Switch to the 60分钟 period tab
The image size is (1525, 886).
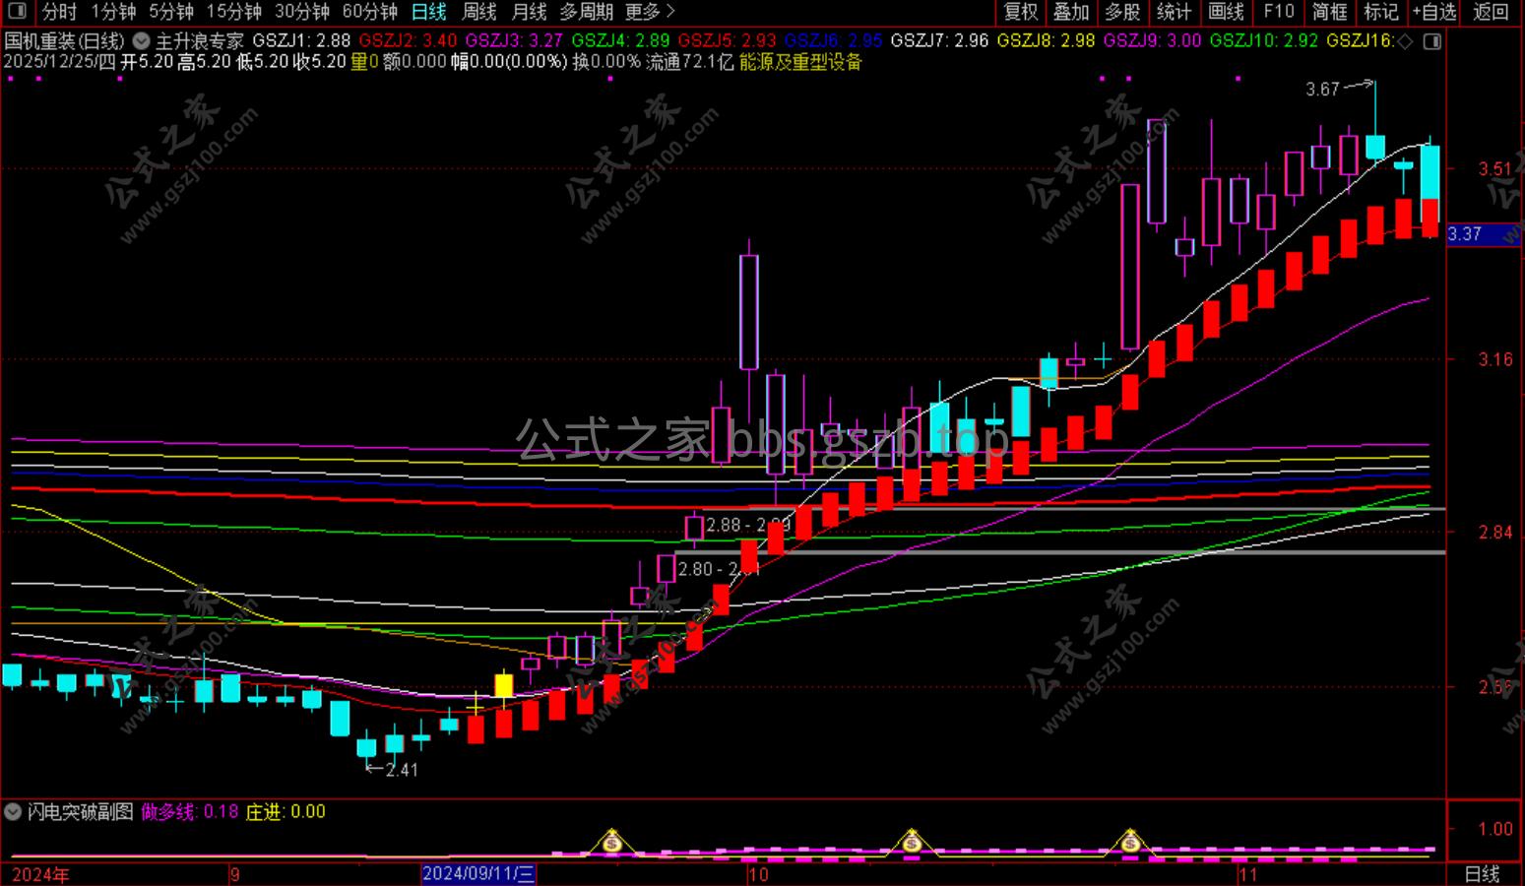click(370, 12)
